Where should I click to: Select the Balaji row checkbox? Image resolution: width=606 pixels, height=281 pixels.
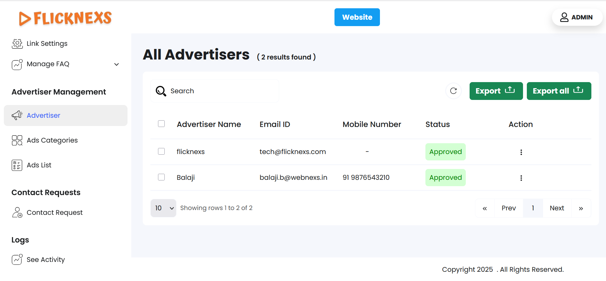162,177
